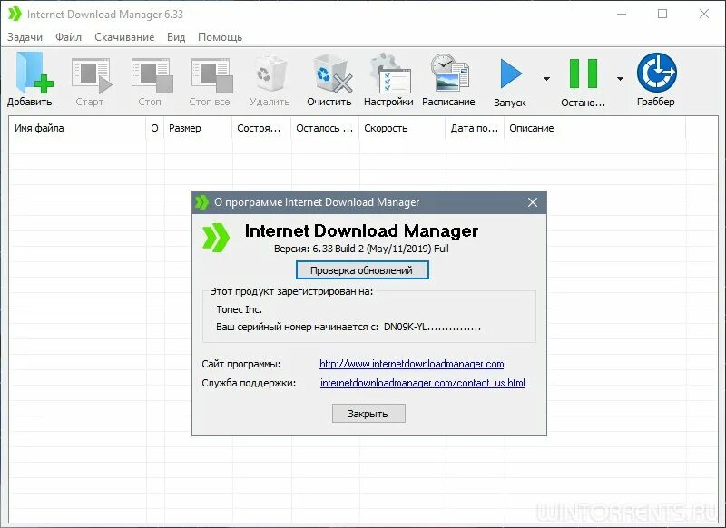Click the Стоп toolbar icon
Screen dimensions: 726x528
(x=152, y=75)
